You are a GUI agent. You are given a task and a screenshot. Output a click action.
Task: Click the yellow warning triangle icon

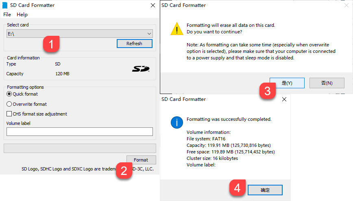tap(177, 28)
